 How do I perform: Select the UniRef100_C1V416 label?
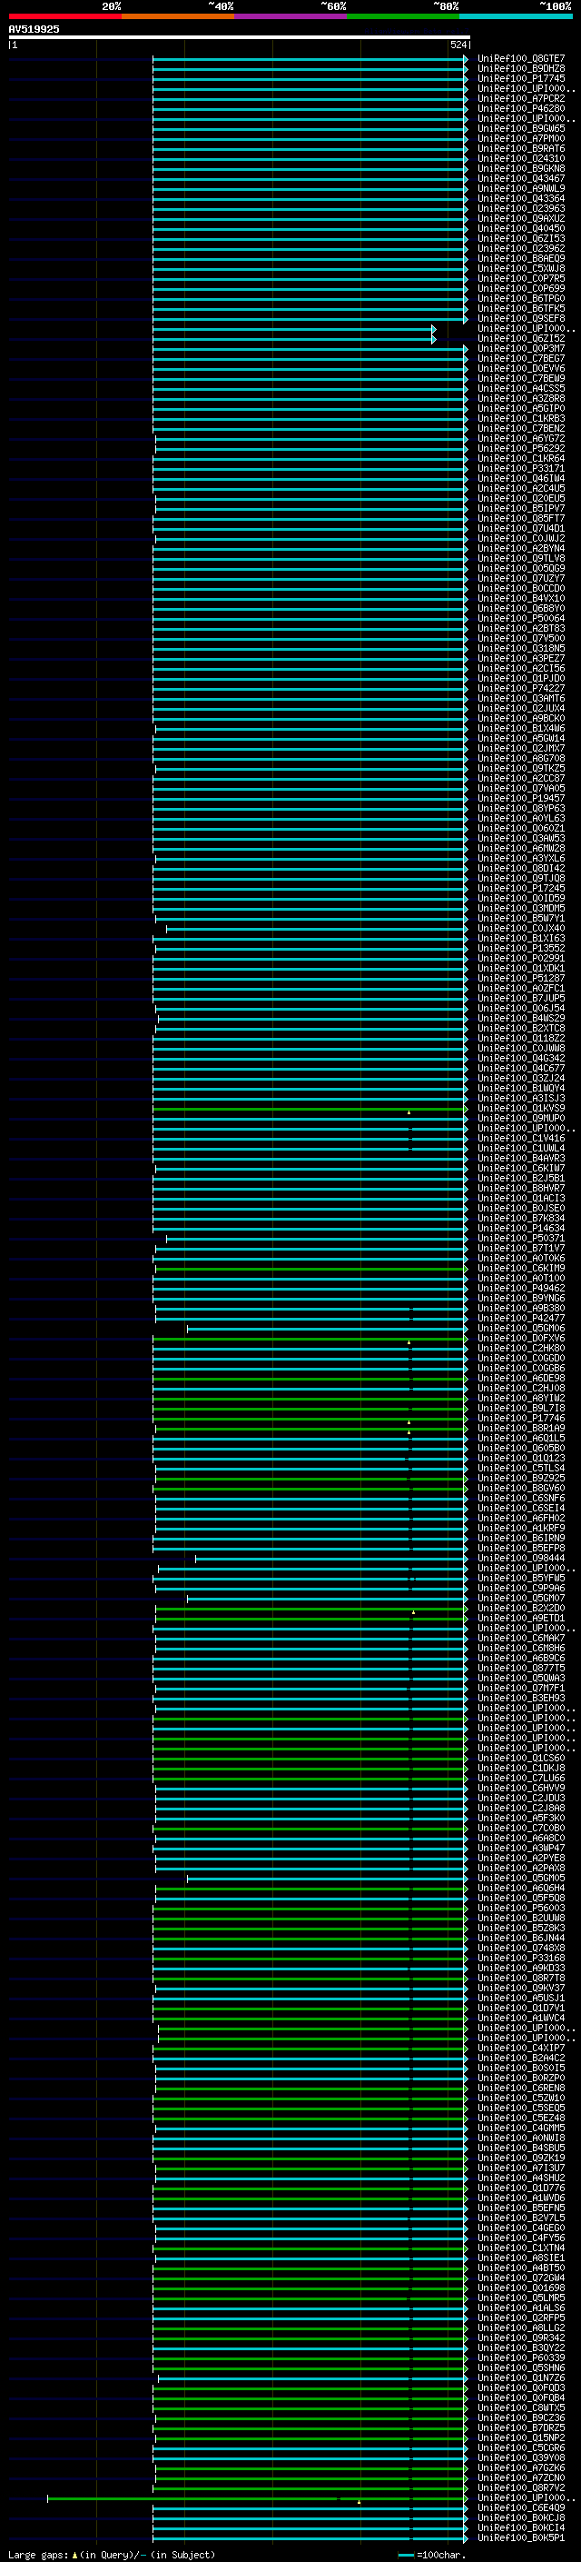tap(521, 1138)
